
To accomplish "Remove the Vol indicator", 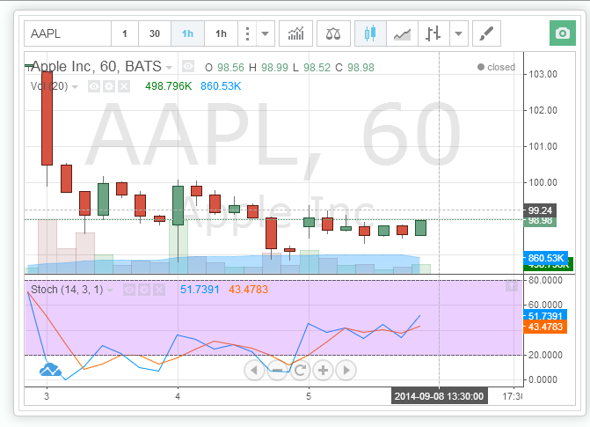I will (123, 86).
